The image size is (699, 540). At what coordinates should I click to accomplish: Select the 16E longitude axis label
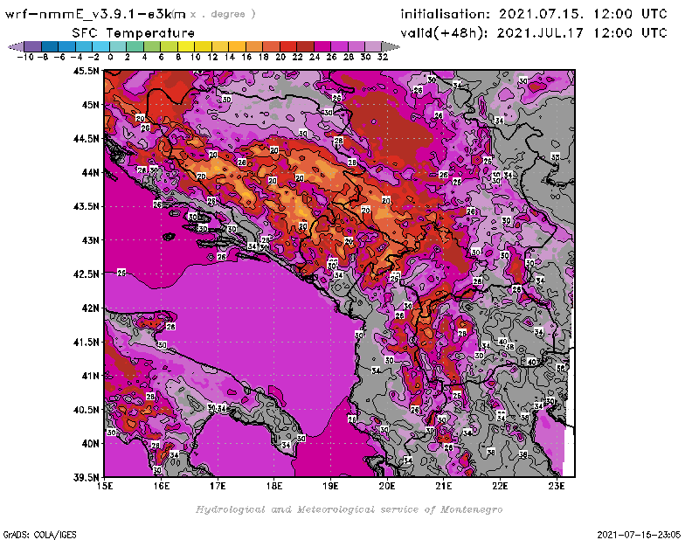162,486
